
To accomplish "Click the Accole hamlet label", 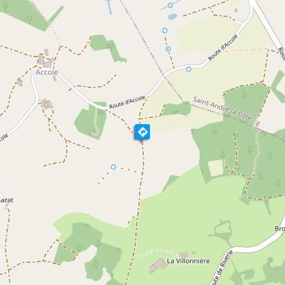I will [x=47, y=73].
